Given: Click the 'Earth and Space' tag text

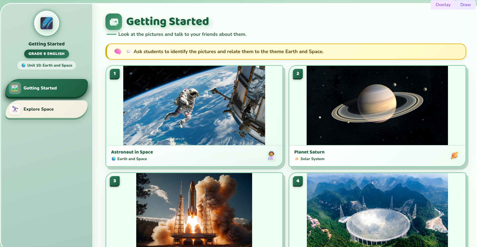Looking at the screenshot, I should tap(132, 159).
